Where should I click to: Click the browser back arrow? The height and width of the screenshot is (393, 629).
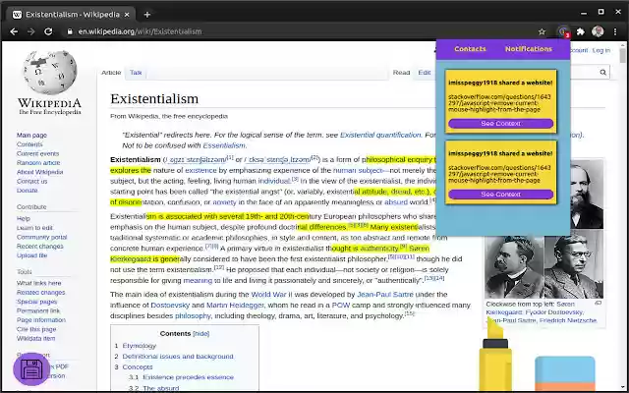click(x=14, y=31)
